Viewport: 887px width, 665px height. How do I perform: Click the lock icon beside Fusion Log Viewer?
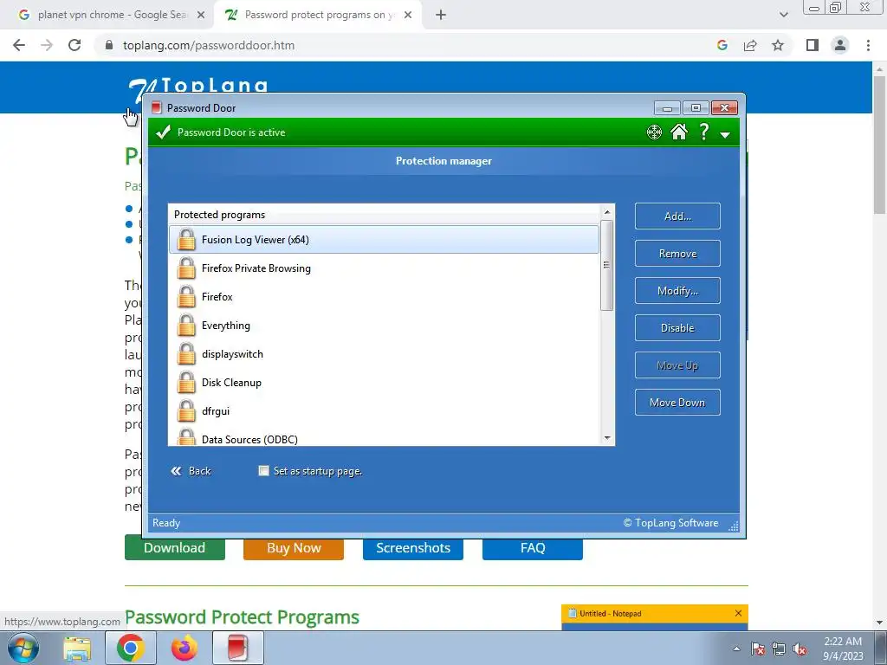[x=185, y=240]
